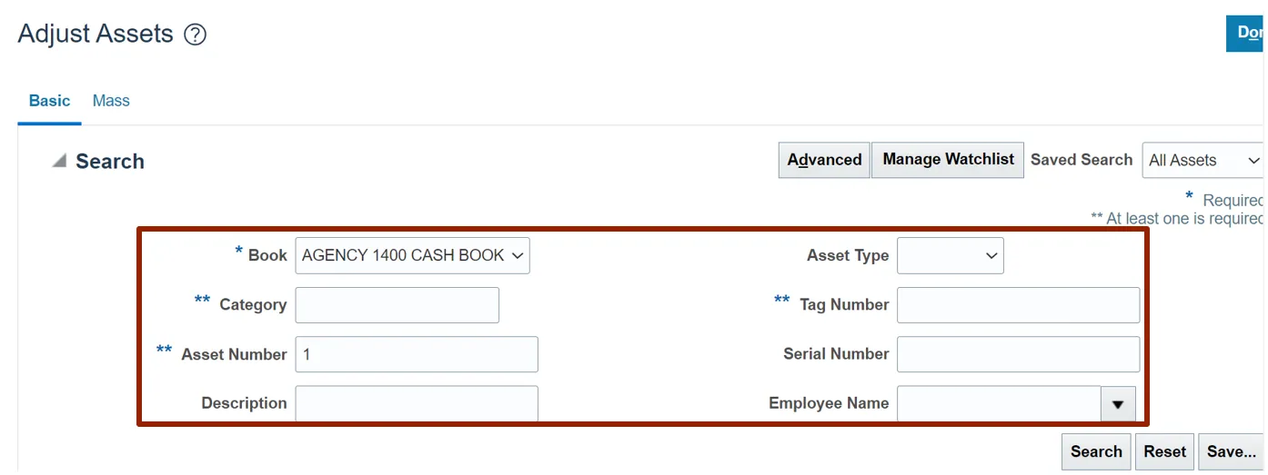Select the Tag Number input box
The image size is (1268, 475).
1018,305
